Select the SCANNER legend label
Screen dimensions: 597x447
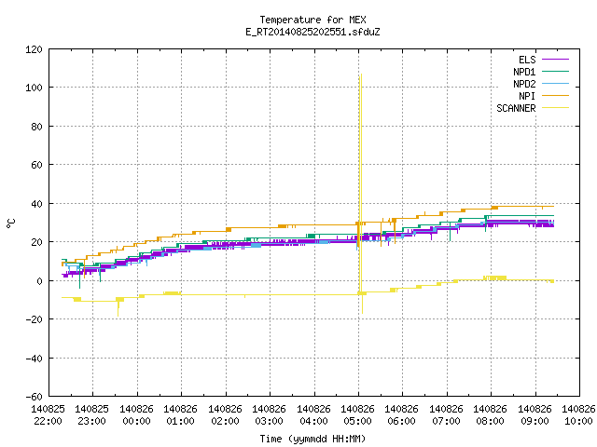coord(516,108)
